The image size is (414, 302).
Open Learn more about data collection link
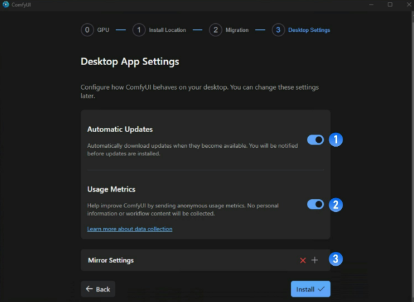coord(130,229)
